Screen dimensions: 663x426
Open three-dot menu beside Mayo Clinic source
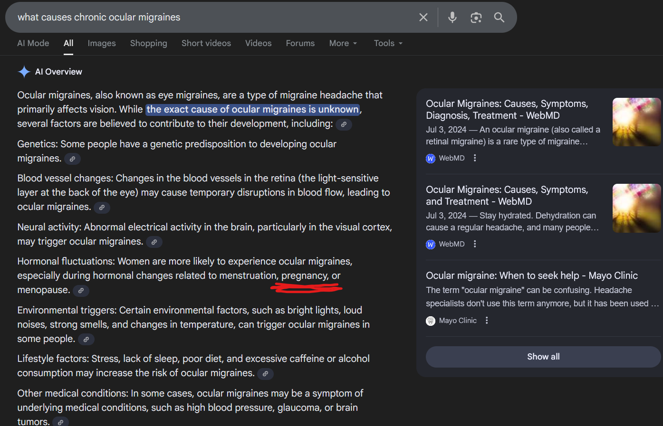click(x=487, y=321)
